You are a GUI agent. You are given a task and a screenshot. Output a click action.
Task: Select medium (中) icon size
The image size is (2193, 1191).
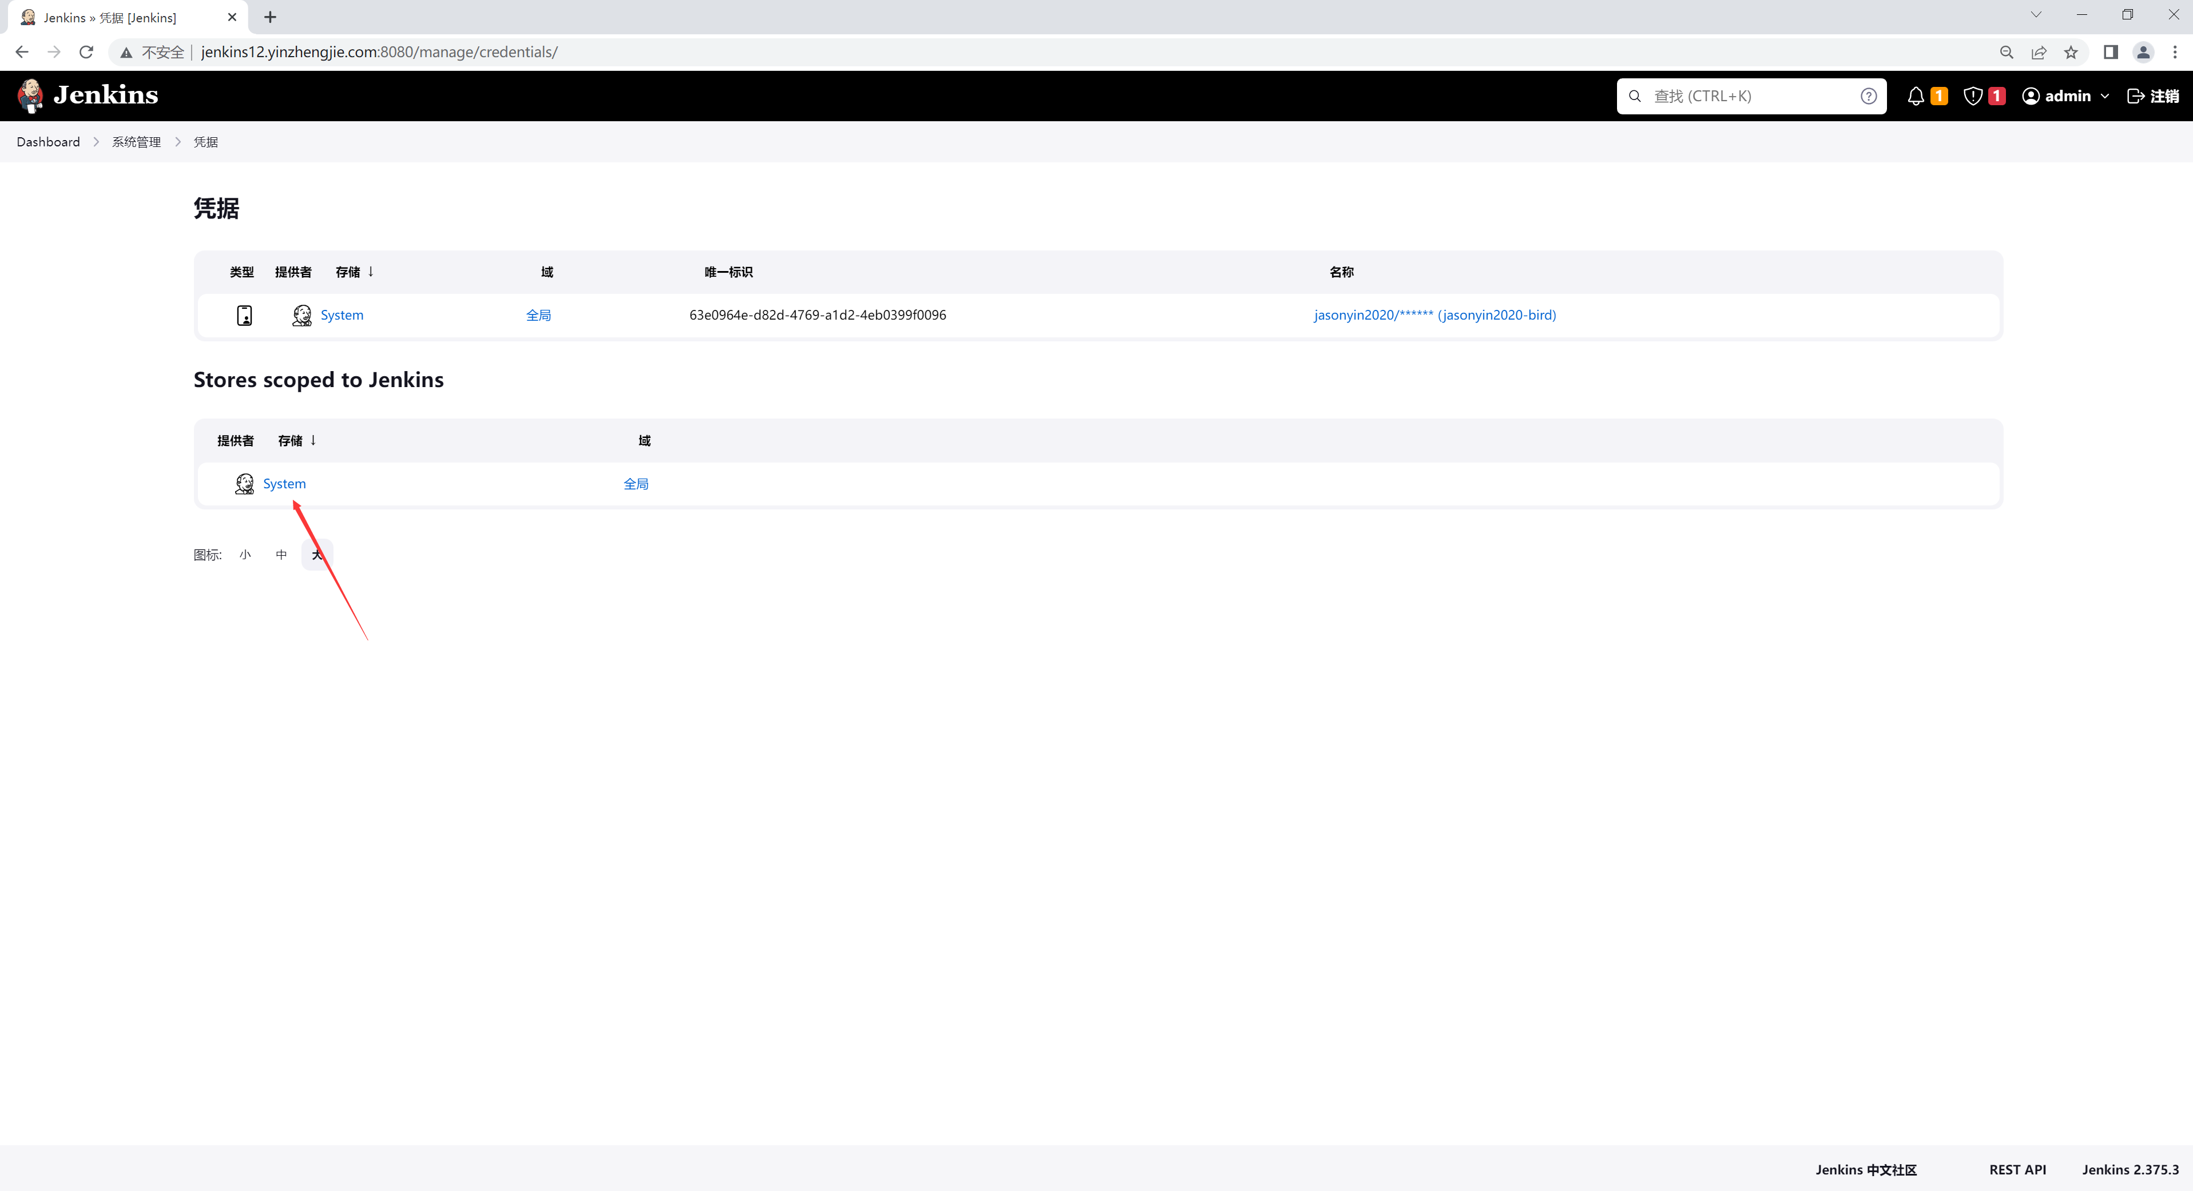[x=281, y=555]
